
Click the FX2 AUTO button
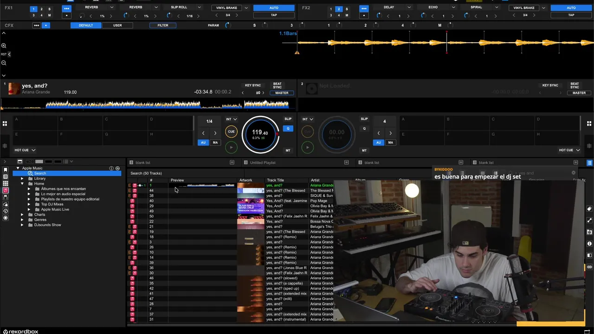(x=571, y=8)
